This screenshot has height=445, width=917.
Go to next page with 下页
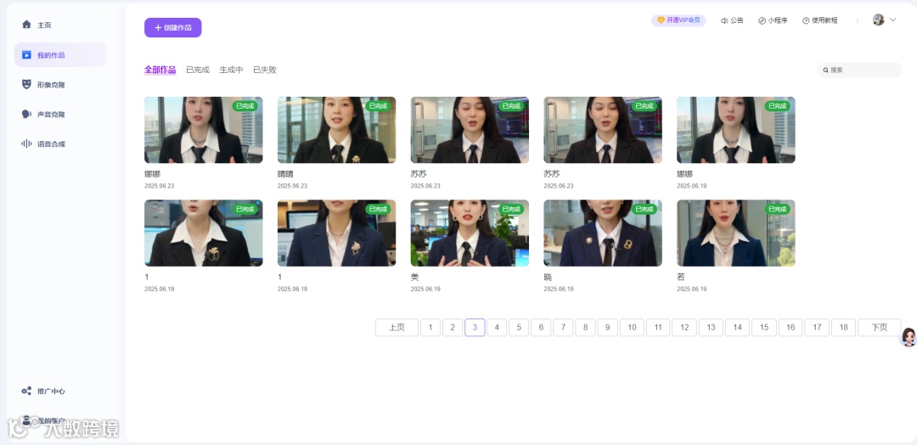click(879, 328)
